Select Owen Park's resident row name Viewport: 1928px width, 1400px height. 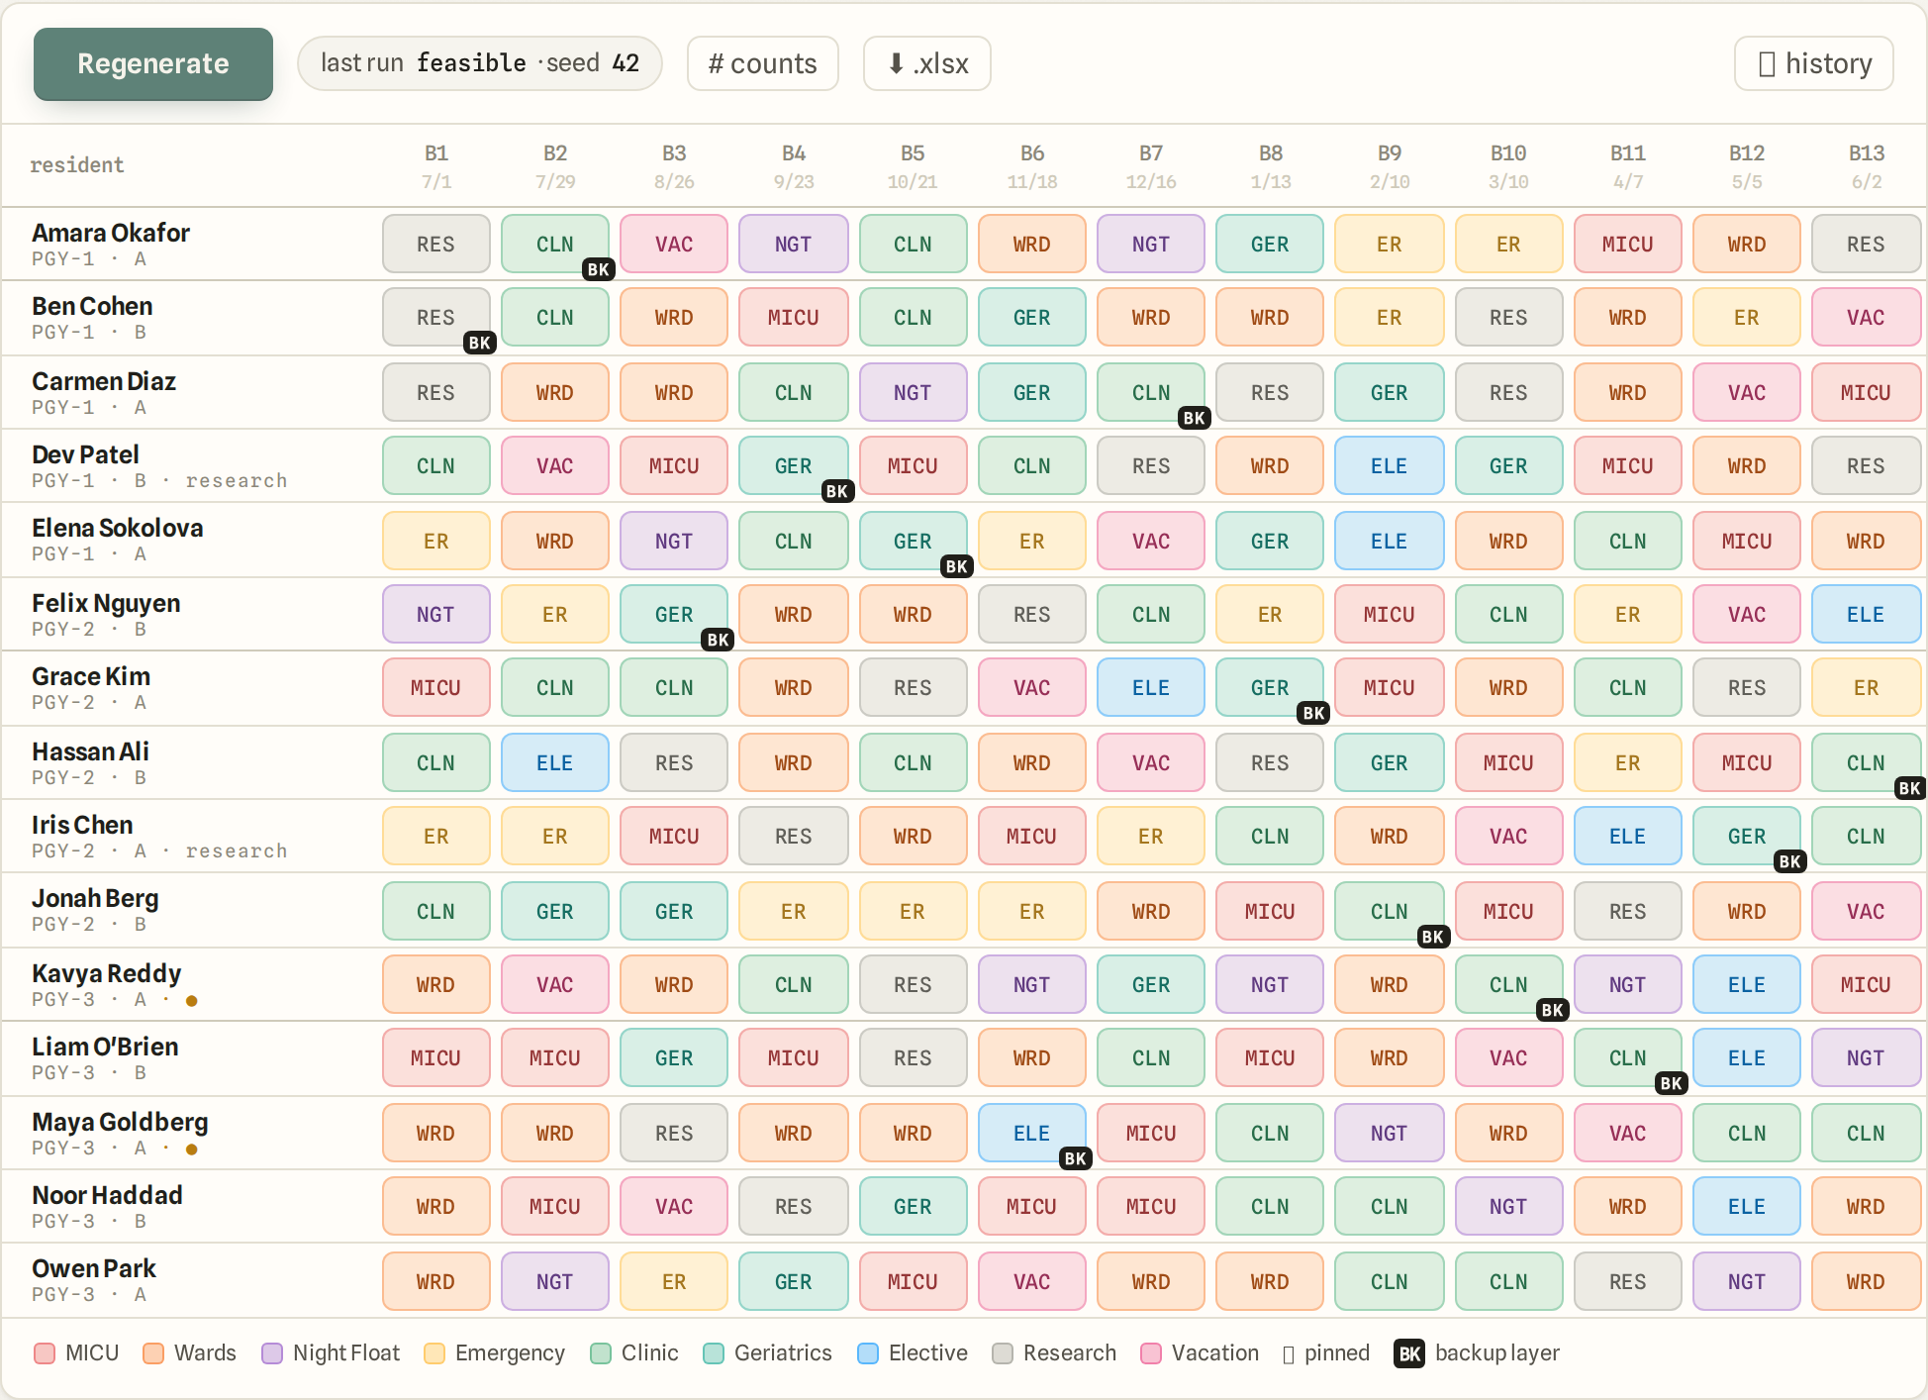[x=94, y=1268]
